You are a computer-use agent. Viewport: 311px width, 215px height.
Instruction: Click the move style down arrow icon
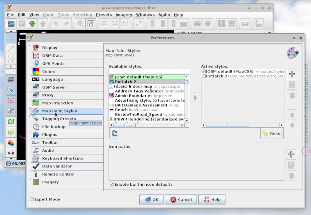click(x=292, y=125)
